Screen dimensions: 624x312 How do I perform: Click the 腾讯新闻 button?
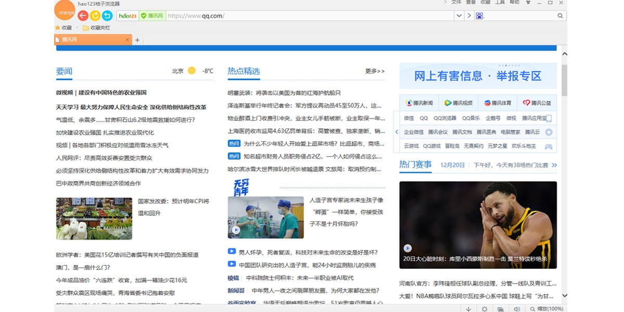pos(419,102)
